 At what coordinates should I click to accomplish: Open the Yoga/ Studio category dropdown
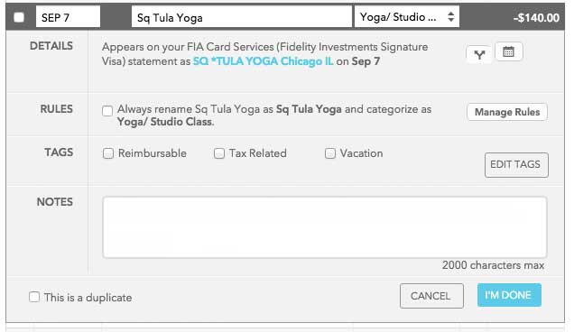click(406, 17)
